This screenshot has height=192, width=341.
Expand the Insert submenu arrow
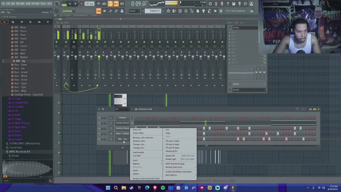pyautogui.click(x=161, y=160)
